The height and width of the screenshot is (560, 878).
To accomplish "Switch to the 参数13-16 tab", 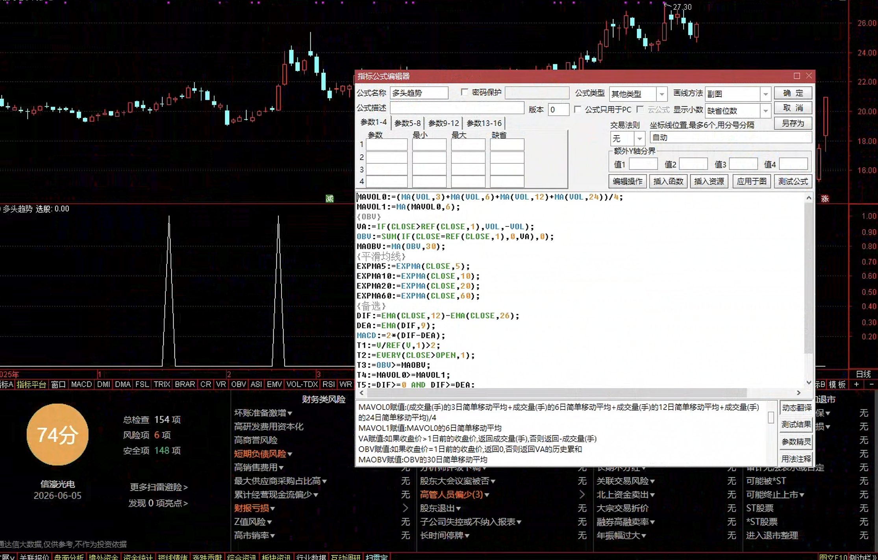I will (x=484, y=123).
